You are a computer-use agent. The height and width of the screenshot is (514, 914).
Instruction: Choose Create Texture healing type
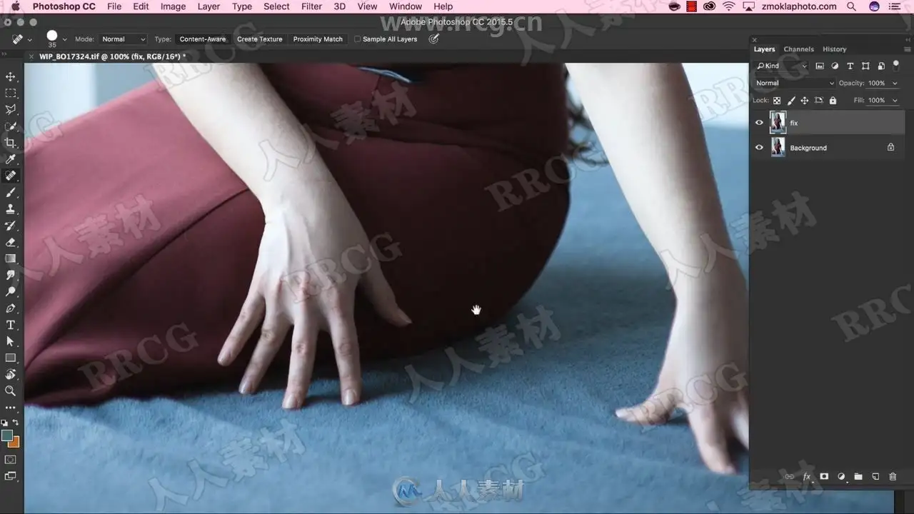coord(260,39)
